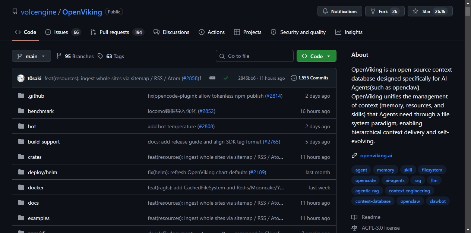471x233 pixels.
Task: Open the OpenViking repository name link
Action: tap(82, 12)
